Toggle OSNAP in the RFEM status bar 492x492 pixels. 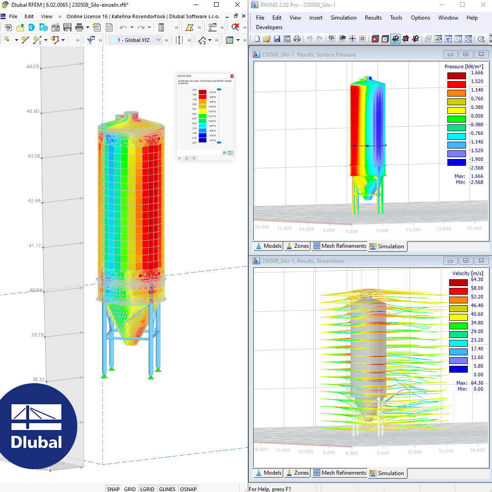point(188,489)
